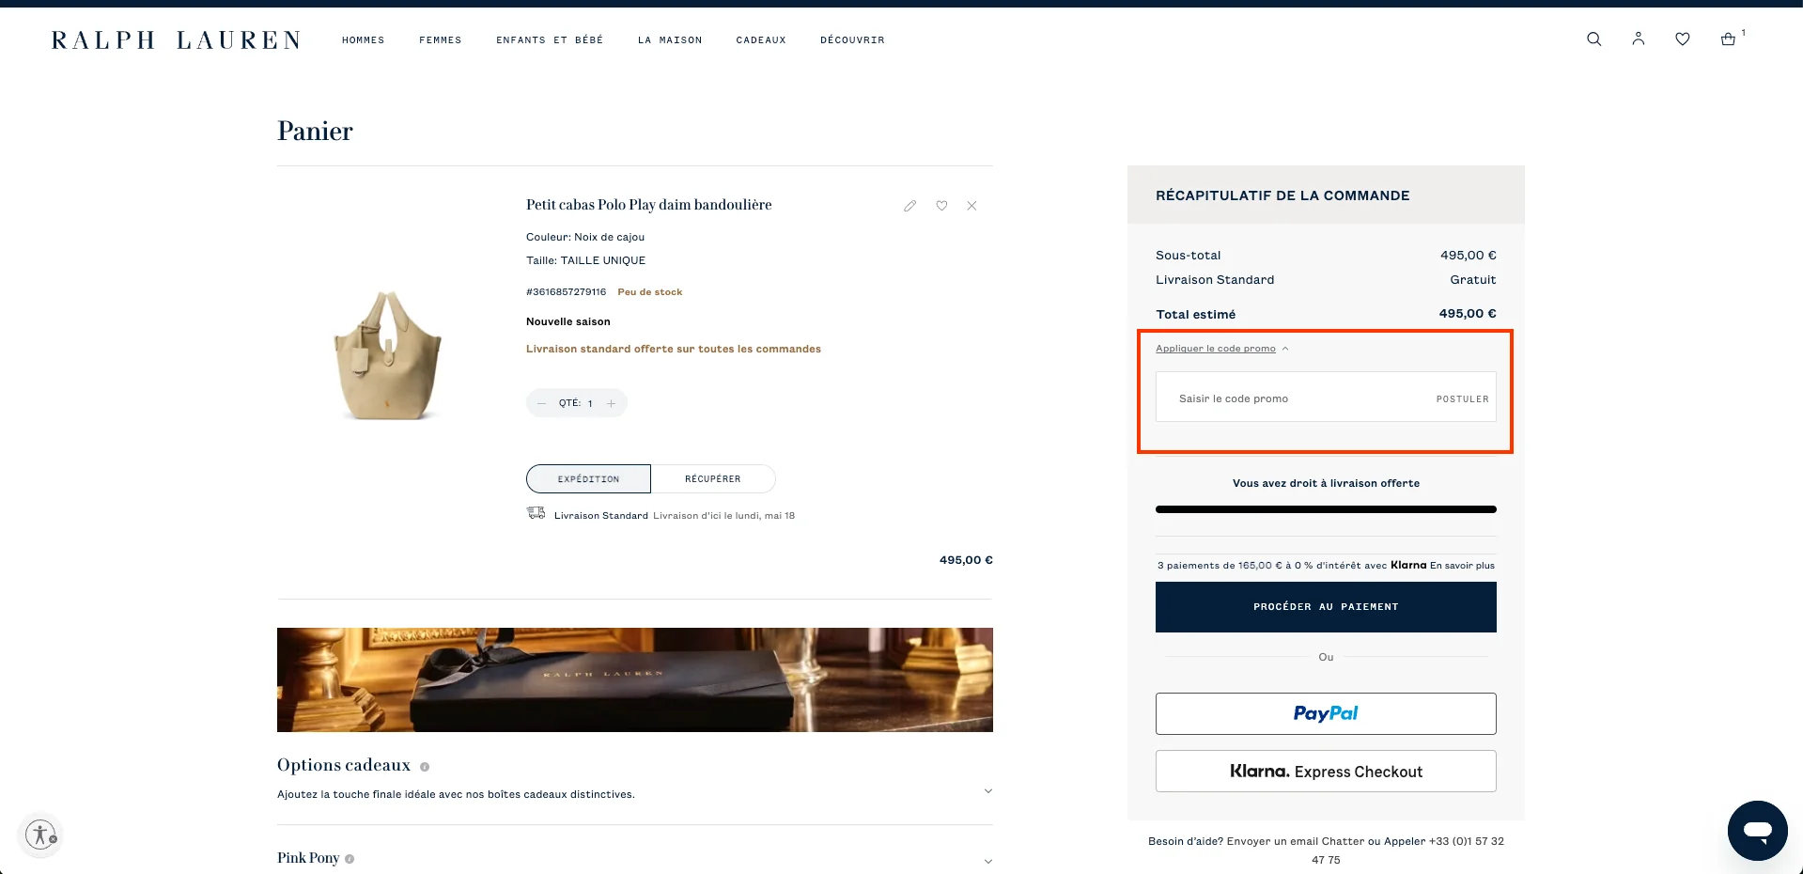Select the Récupérer pickup option
Viewport: 1803px width, 874px height.
713,479
